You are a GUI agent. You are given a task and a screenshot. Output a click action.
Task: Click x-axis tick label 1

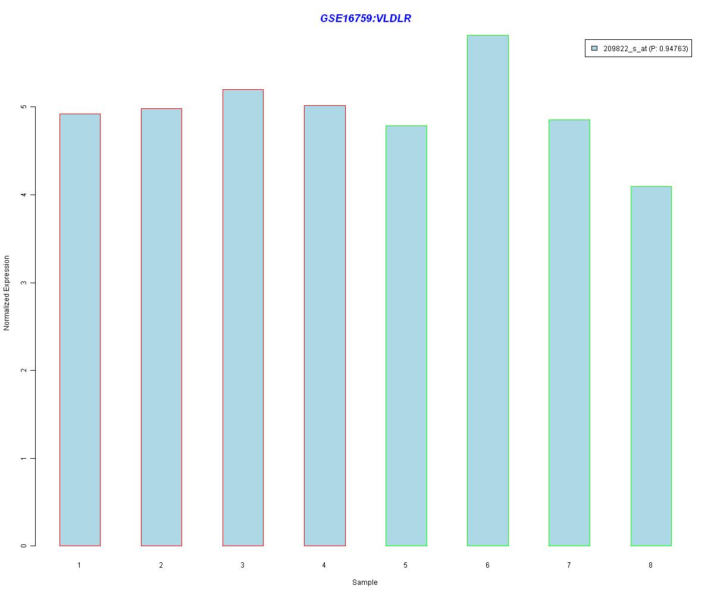point(79,565)
